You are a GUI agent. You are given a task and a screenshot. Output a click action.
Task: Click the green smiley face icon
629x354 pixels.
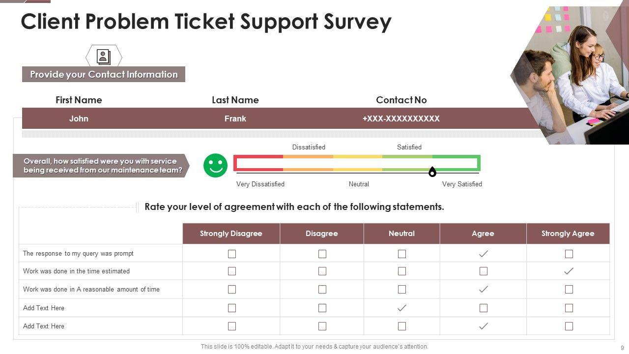click(215, 165)
